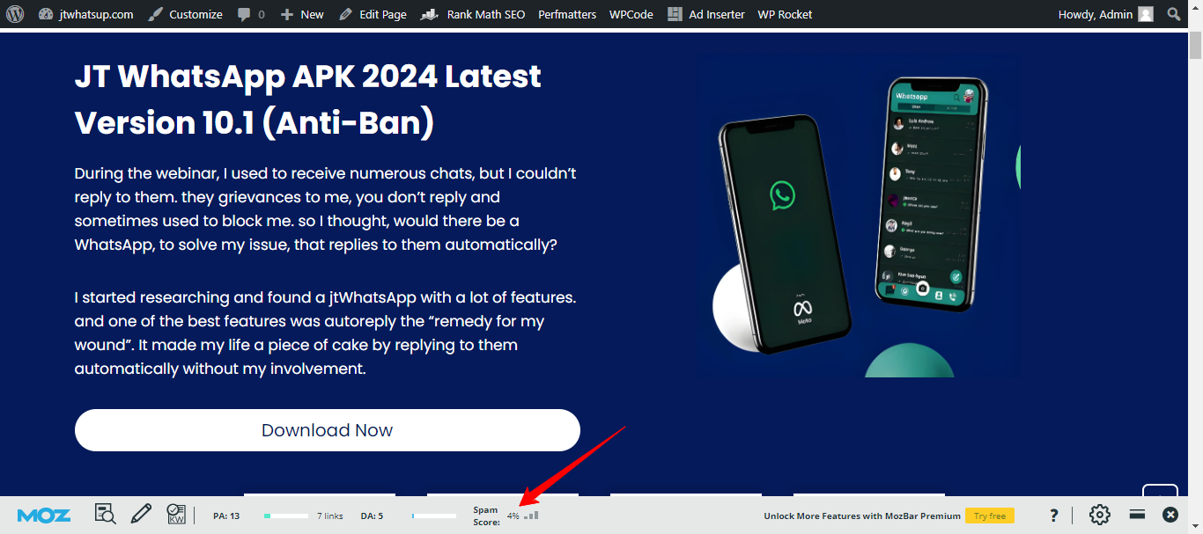This screenshot has height=534, width=1203.
Task: Click the WordPress logo icon
Action: 15,14
